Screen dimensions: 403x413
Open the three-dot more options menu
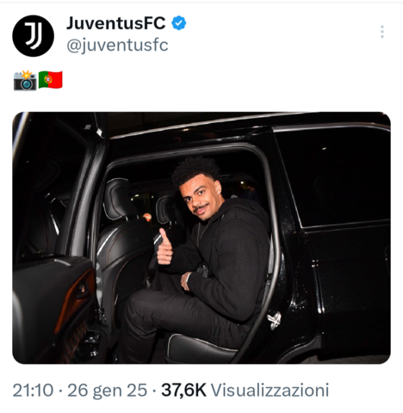point(382,32)
